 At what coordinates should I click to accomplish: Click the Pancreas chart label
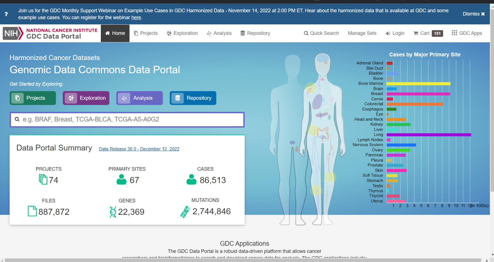(374, 155)
